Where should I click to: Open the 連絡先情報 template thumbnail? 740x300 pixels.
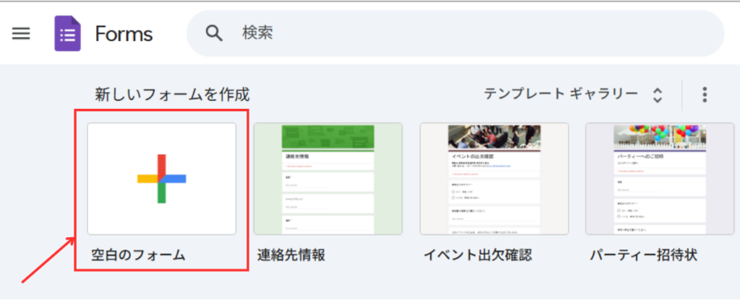(x=328, y=179)
